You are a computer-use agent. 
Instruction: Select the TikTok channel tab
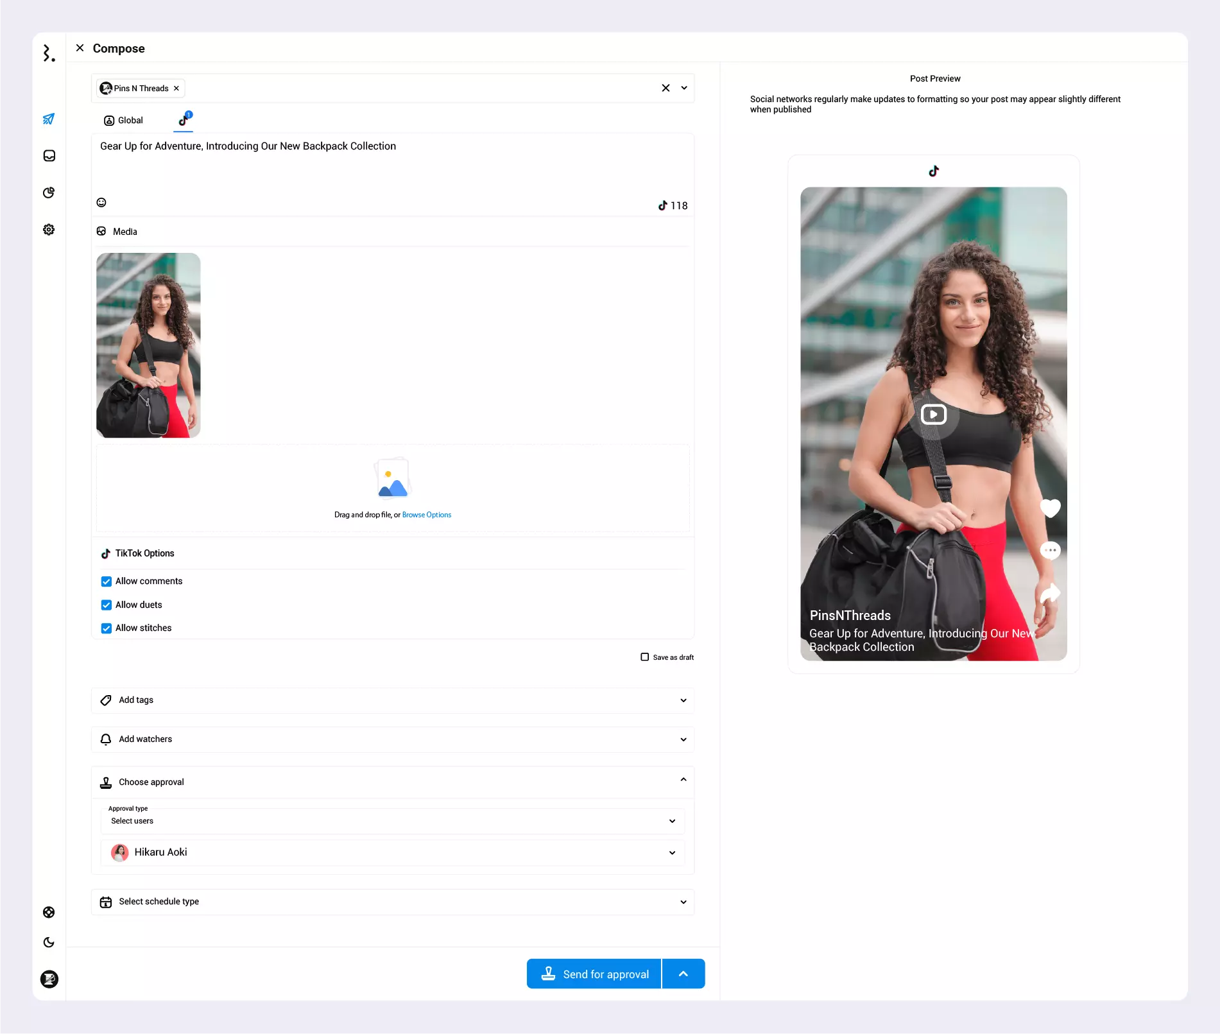tap(184, 120)
